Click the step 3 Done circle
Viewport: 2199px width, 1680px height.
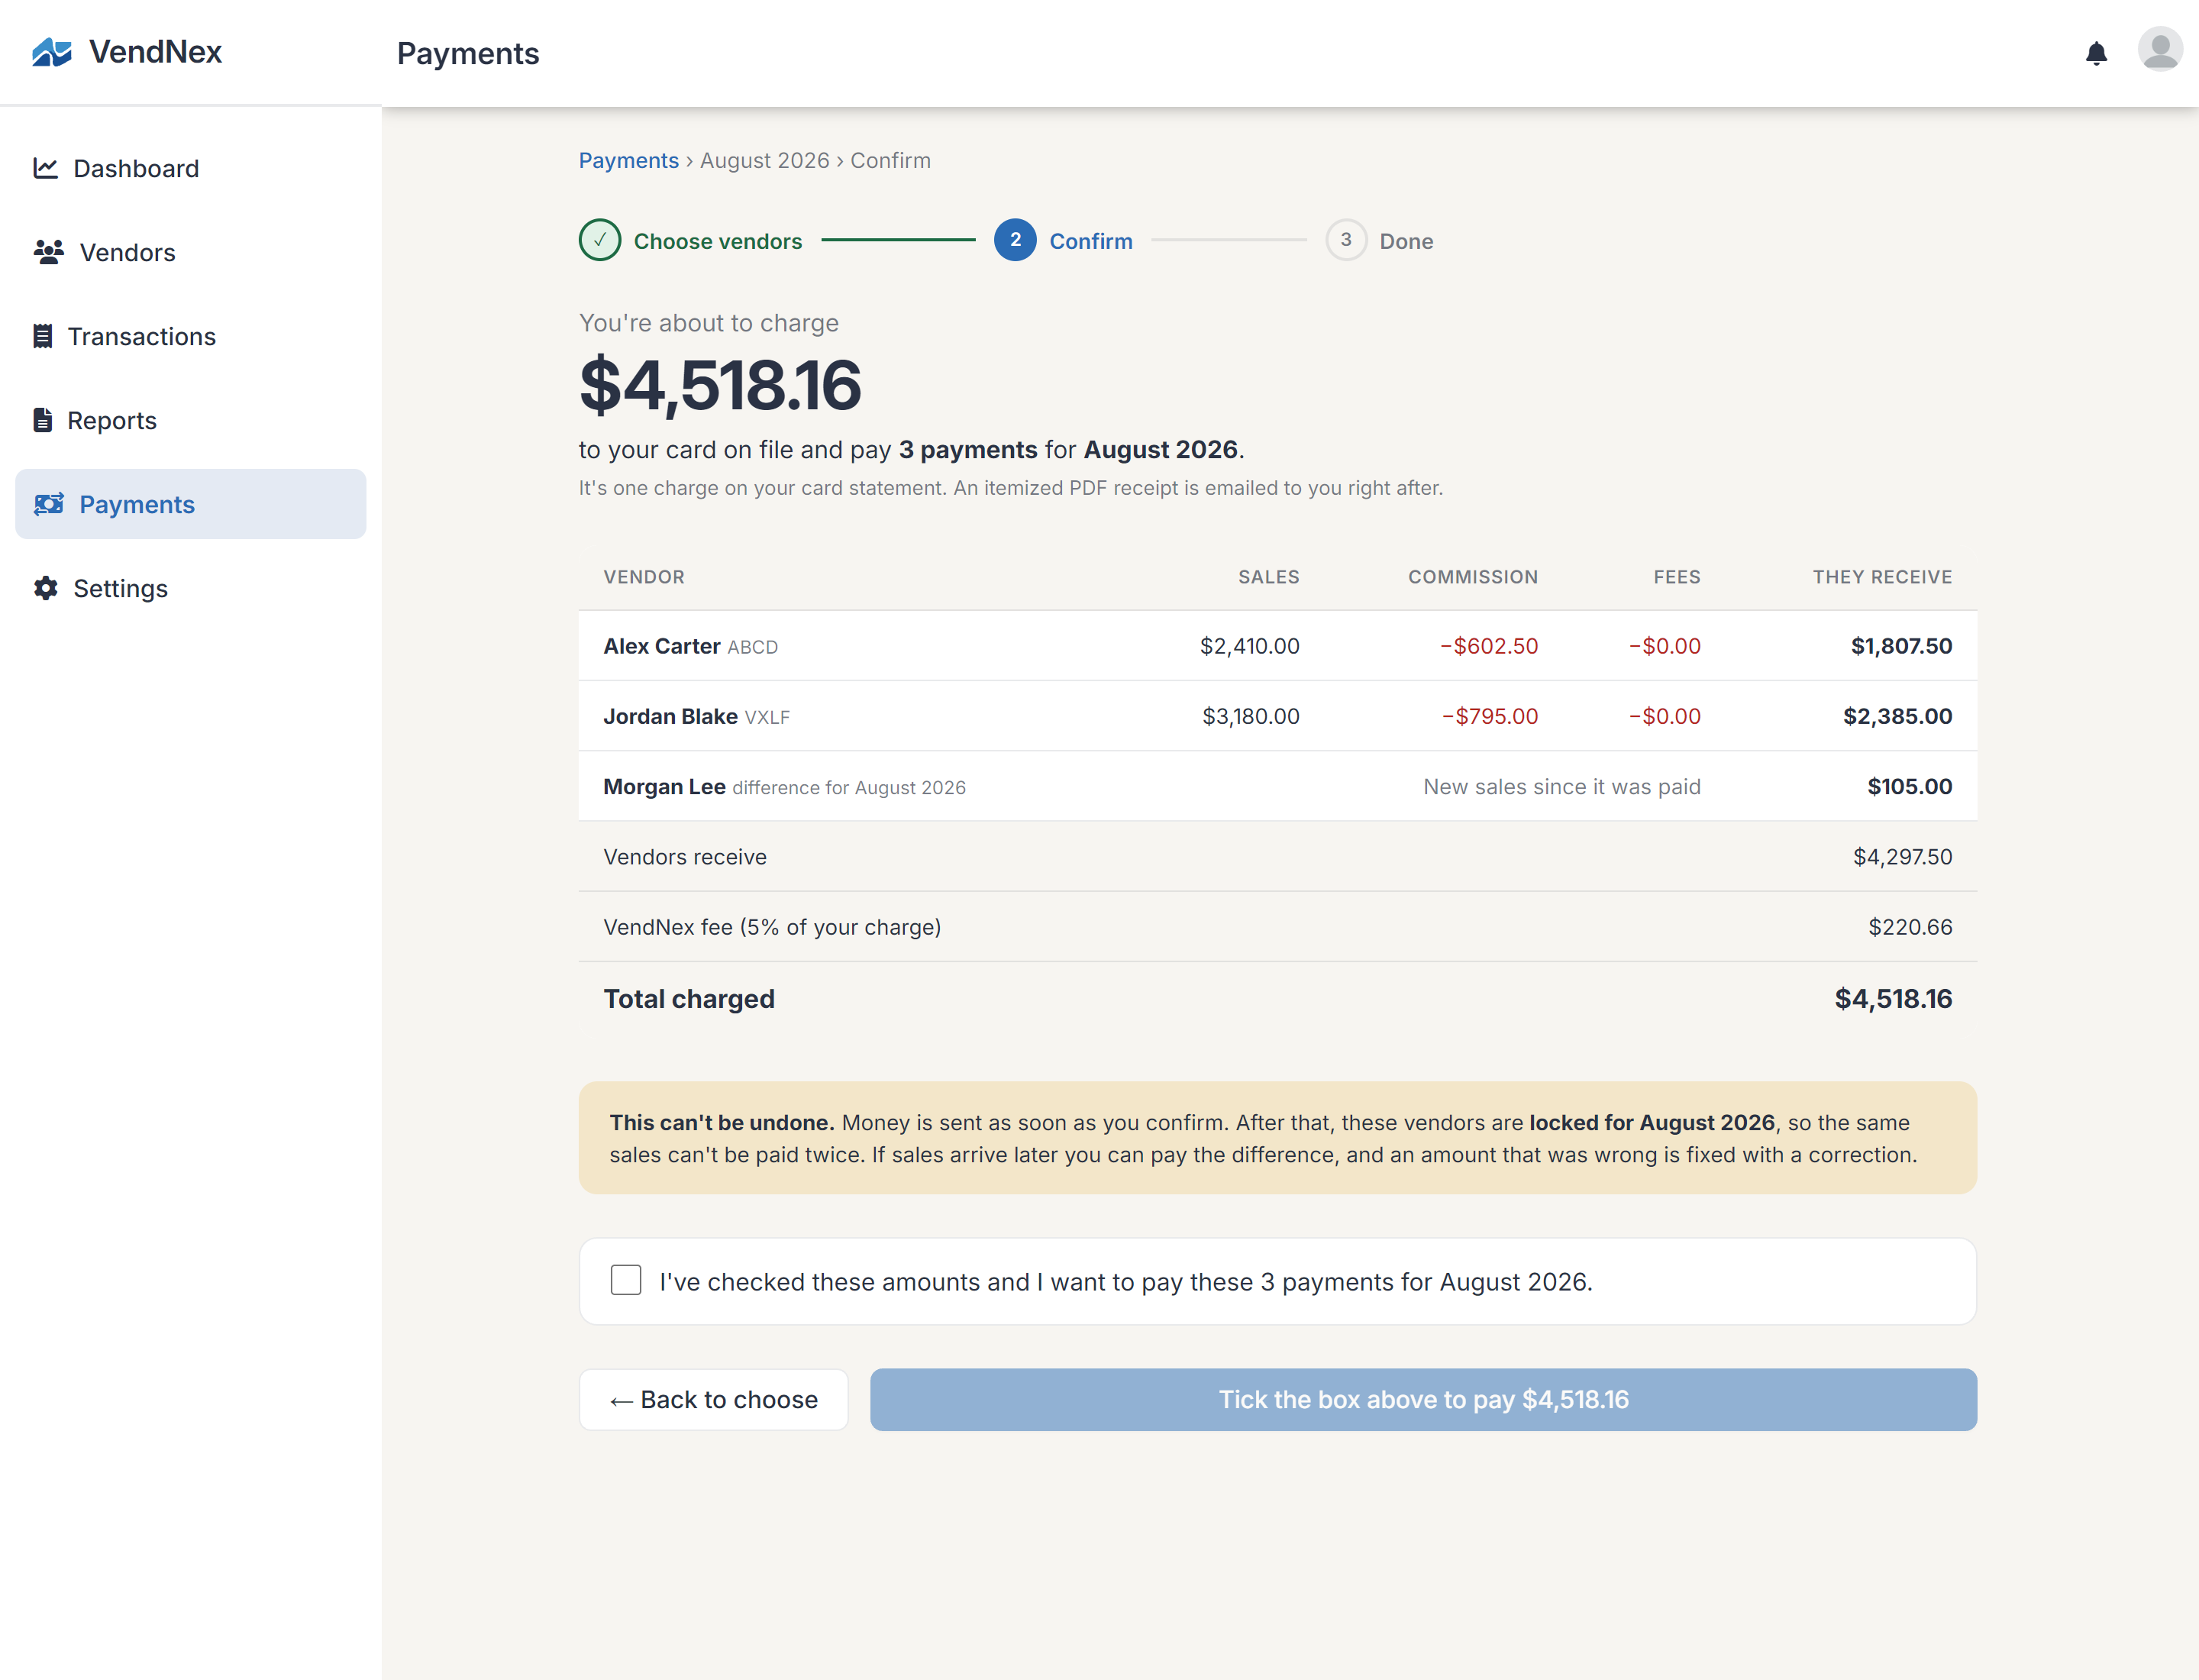point(1346,240)
